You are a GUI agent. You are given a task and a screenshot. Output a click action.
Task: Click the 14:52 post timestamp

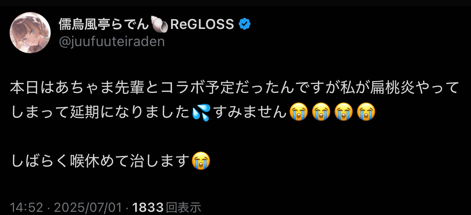coord(26,207)
